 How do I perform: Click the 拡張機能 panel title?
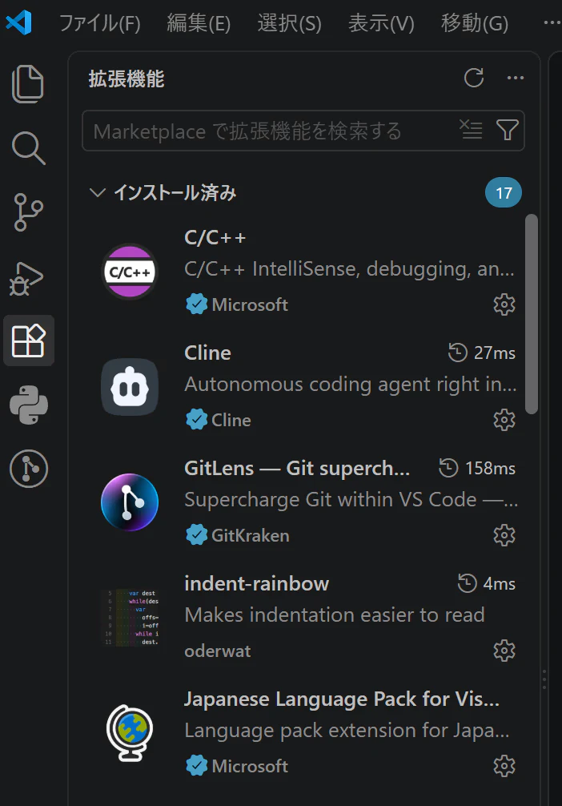(126, 79)
